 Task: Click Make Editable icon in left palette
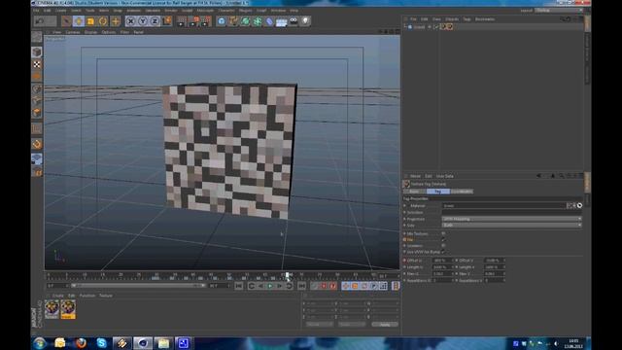37,37
